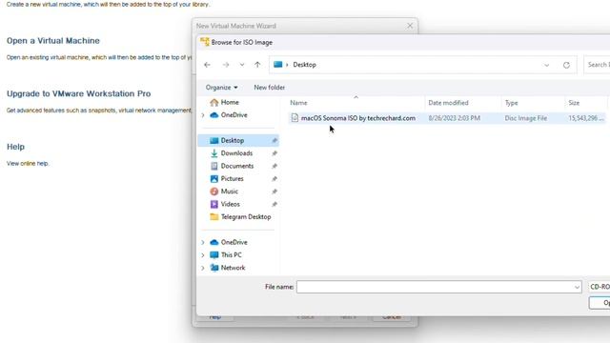Viewport: 610px width, 343px height.
Task: Close the New Virtual Machine Wizard
Action: point(410,26)
